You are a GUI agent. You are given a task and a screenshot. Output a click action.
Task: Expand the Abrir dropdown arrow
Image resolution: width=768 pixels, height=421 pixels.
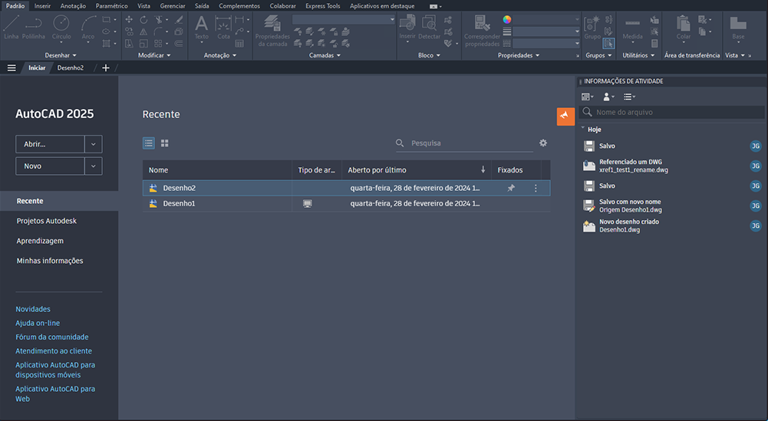point(93,144)
